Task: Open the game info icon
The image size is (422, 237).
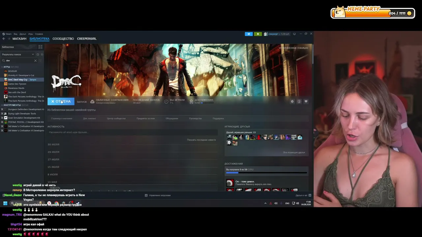Action: tap(299, 101)
